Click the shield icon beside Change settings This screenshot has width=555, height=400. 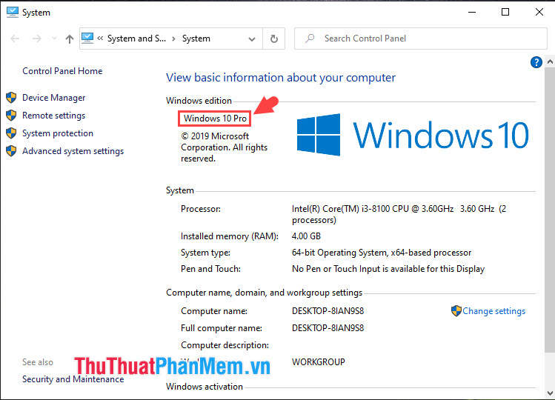[x=456, y=311]
